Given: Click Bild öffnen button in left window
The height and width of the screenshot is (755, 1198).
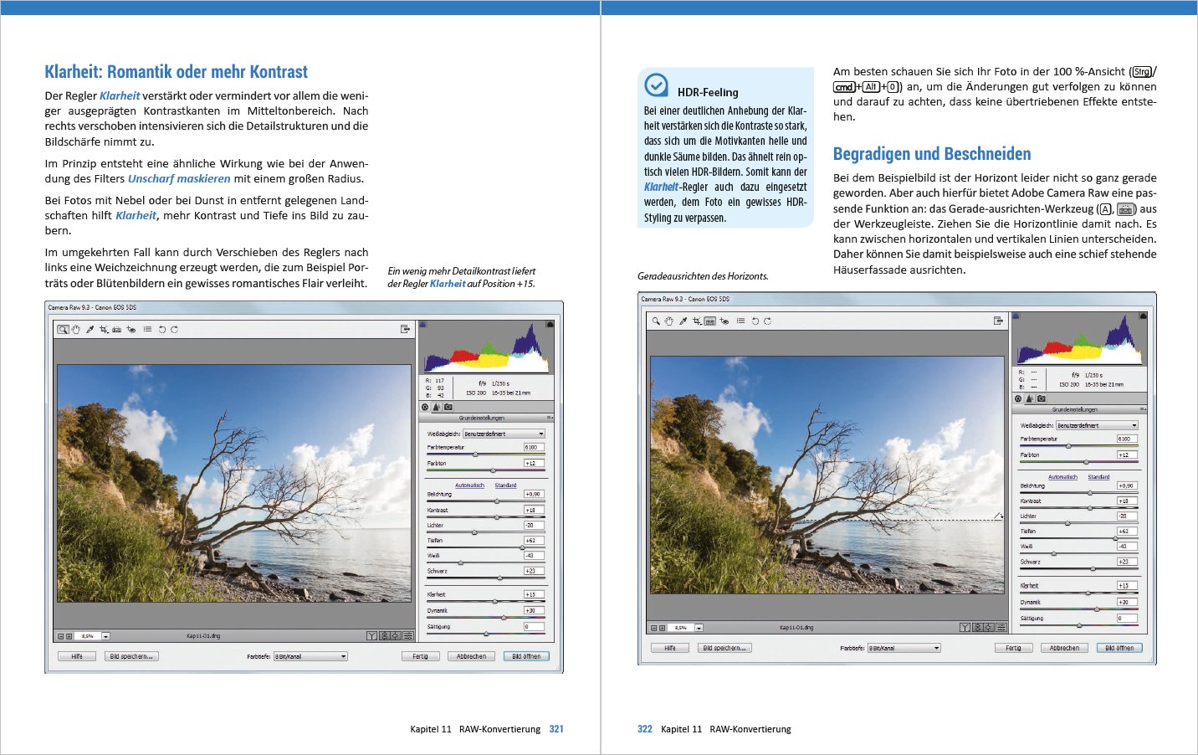Looking at the screenshot, I should tap(526, 656).
